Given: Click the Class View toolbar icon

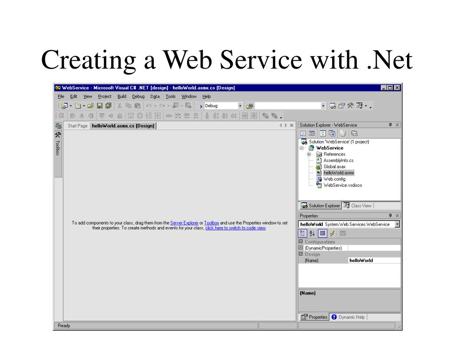Looking at the screenshot, I should (360, 106).
